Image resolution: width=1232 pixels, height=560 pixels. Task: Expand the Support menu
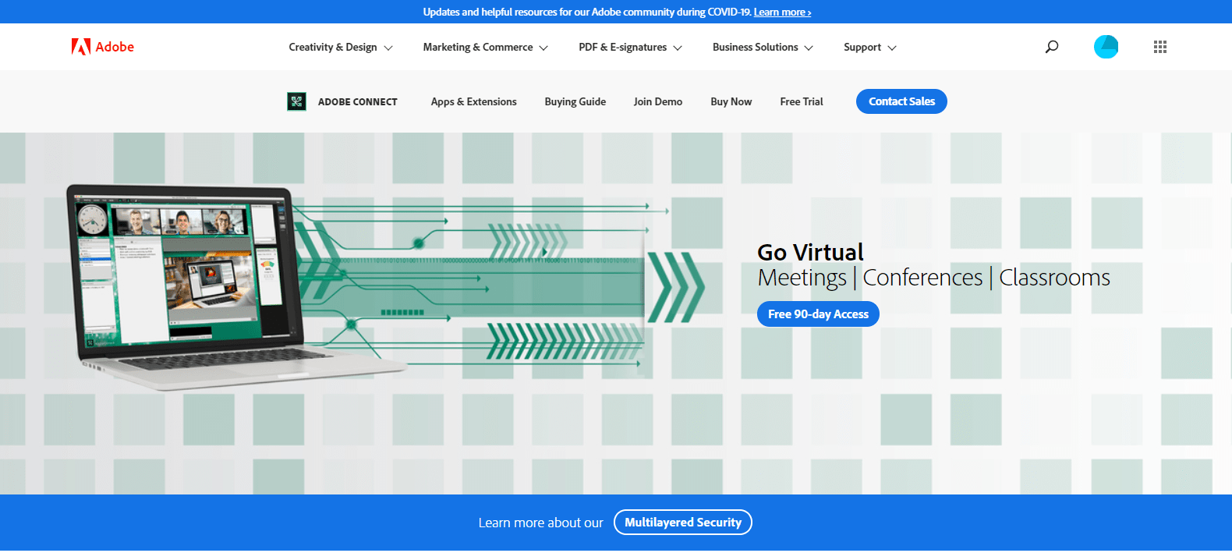870,48
